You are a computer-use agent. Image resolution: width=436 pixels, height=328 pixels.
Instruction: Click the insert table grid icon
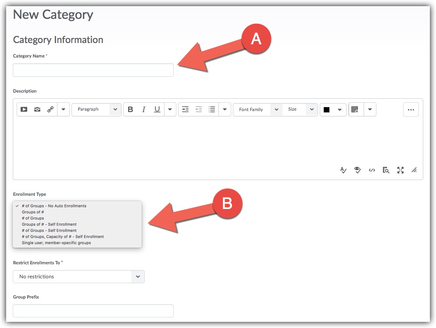tap(355, 109)
